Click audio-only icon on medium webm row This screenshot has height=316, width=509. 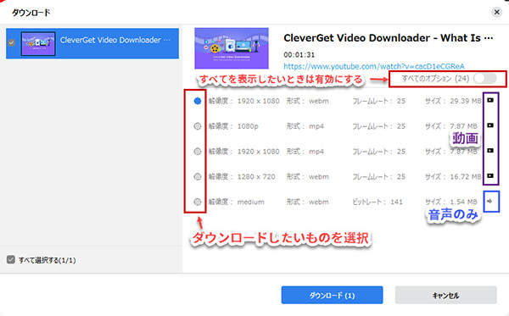[x=489, y=202]
